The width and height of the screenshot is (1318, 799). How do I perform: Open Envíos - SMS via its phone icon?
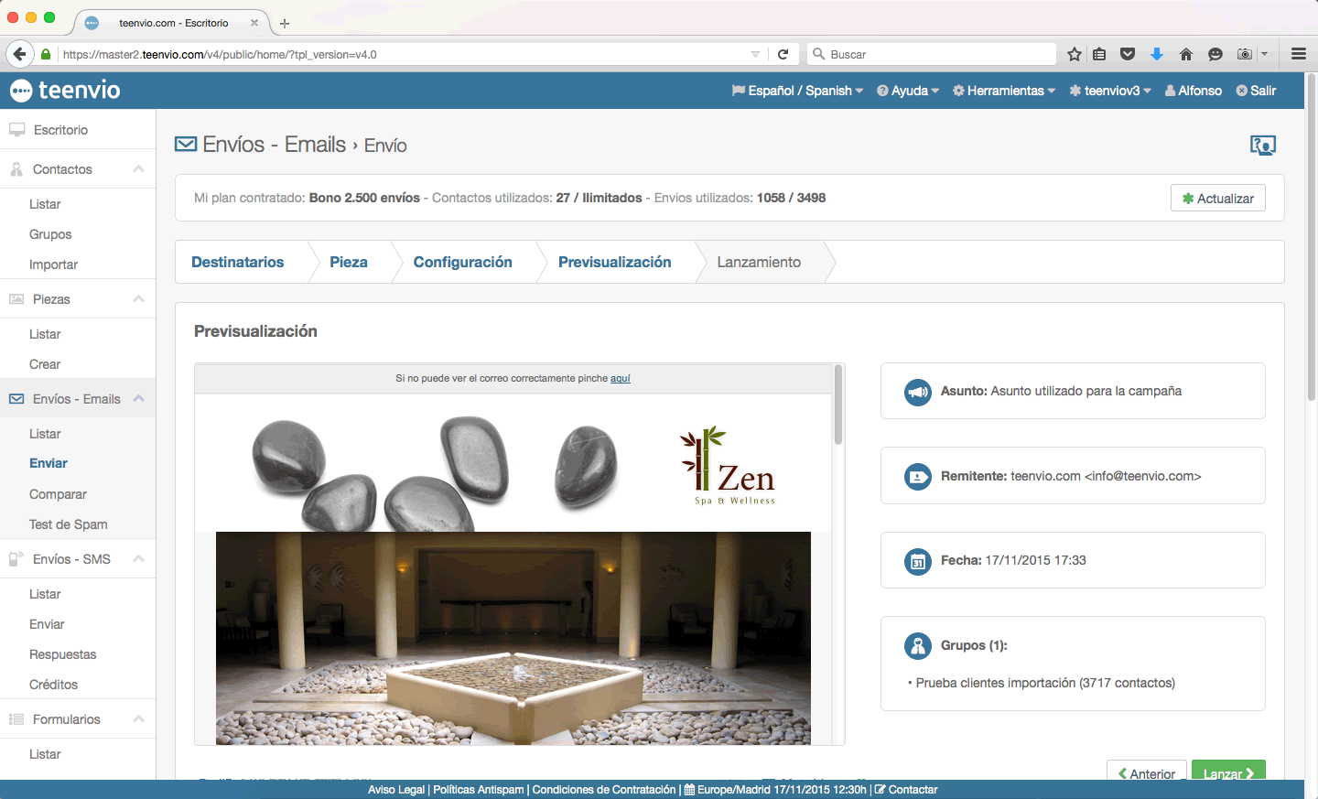tap(16, 558)
